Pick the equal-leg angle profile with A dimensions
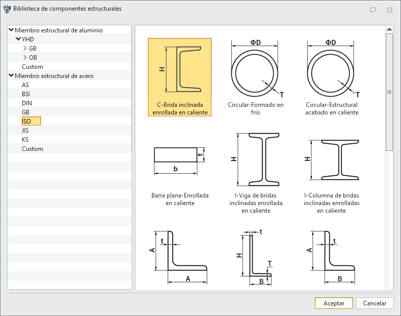This screenshot has height=316, width=401. tap(180, 258)
